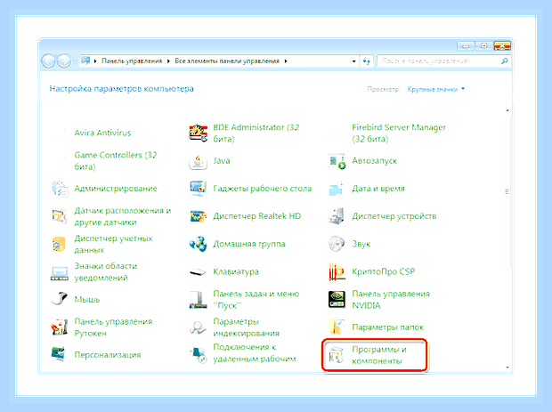Click the scrollbar down arrow

click(507, 368)
